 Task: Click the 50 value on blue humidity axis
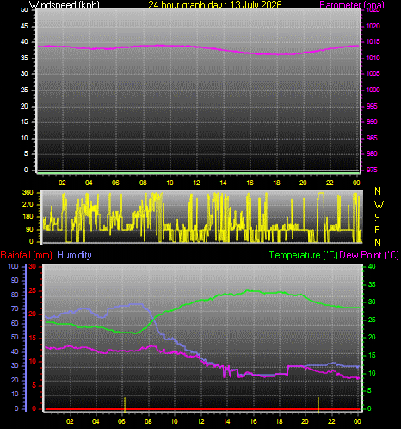pyautogui.click(x=15, y=337)
